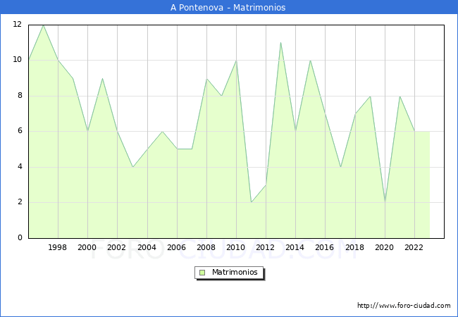Select the 2006 x-axis label

click(x=176, y=248)
